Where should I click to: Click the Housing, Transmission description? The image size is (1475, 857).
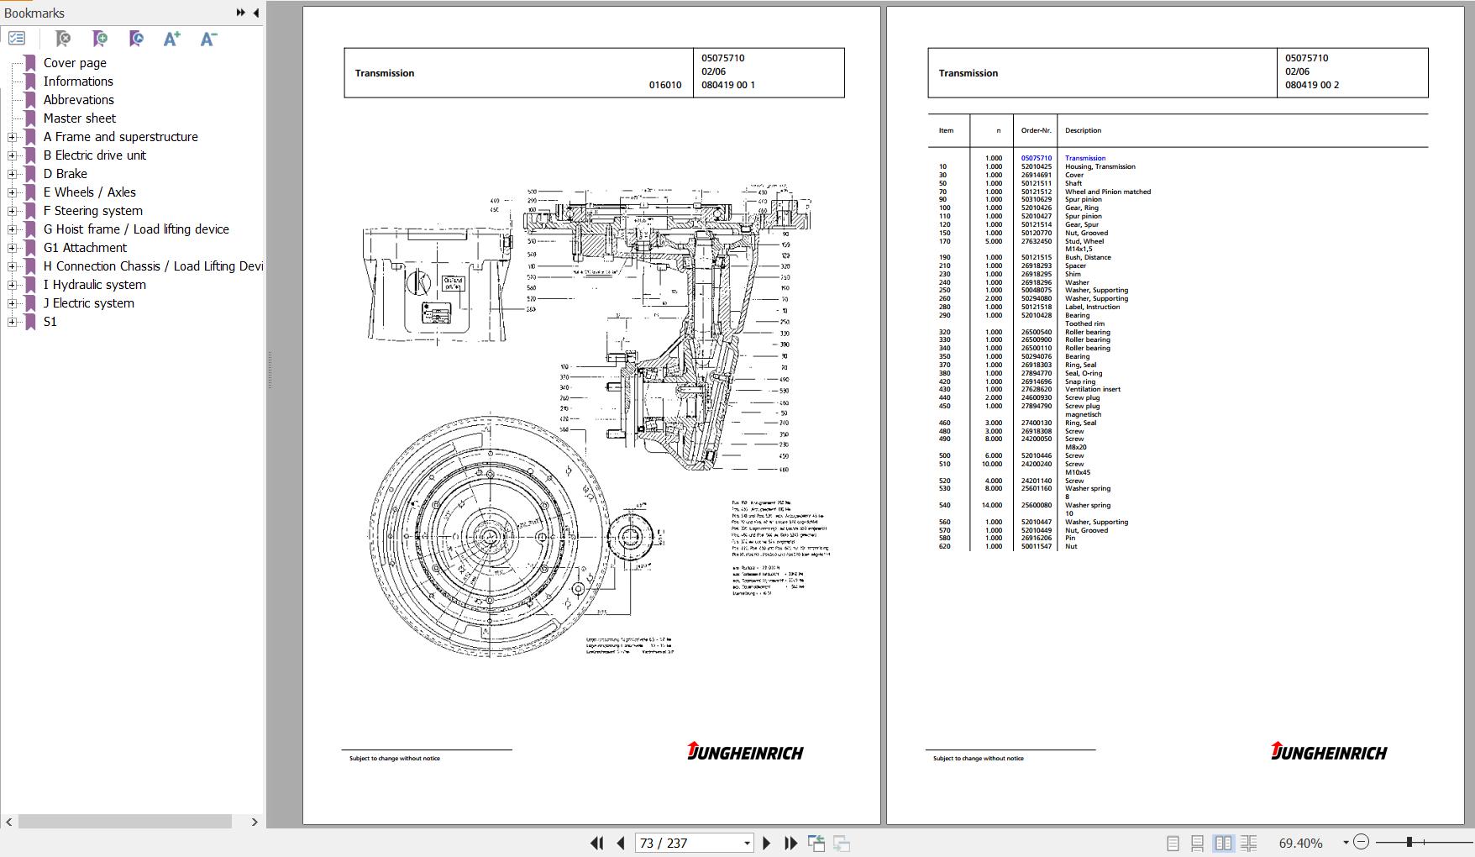point(1100,166)
